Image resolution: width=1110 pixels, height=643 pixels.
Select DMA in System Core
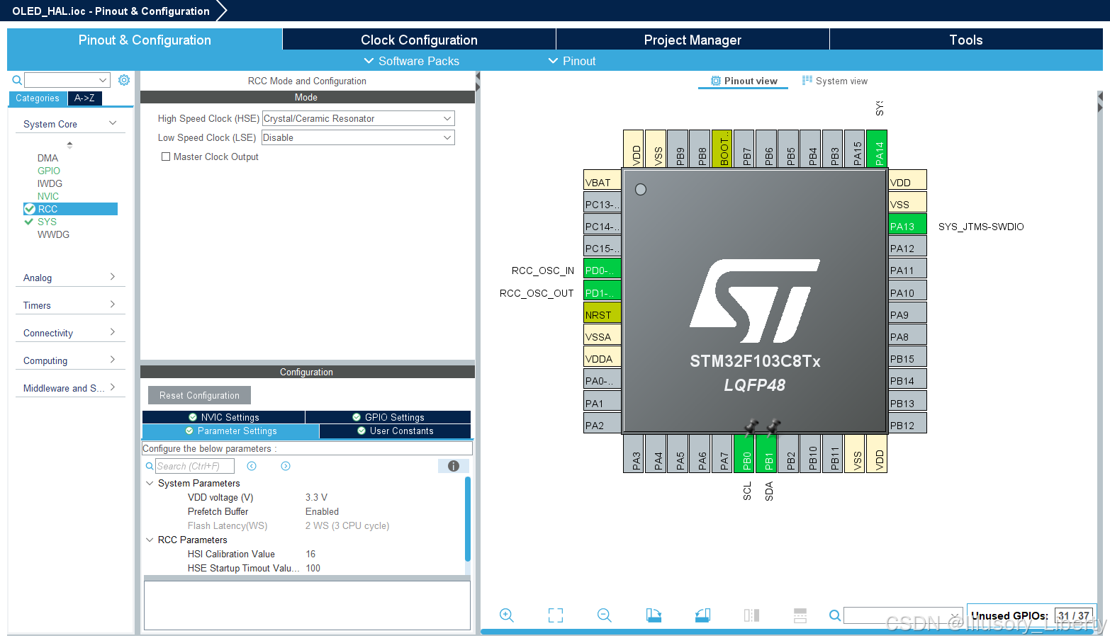(x=47, y=158)
